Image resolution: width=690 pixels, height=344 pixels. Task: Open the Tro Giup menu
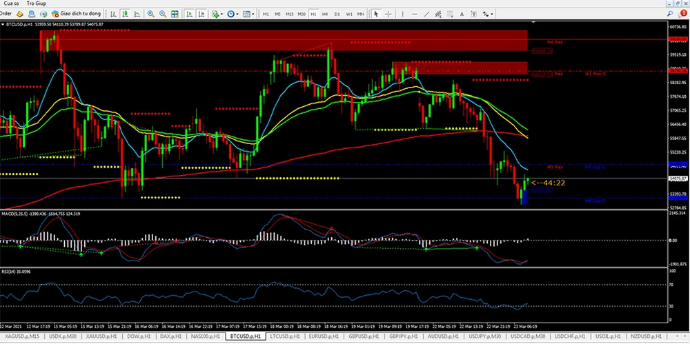pyautogui.click(x=36, y=3)
